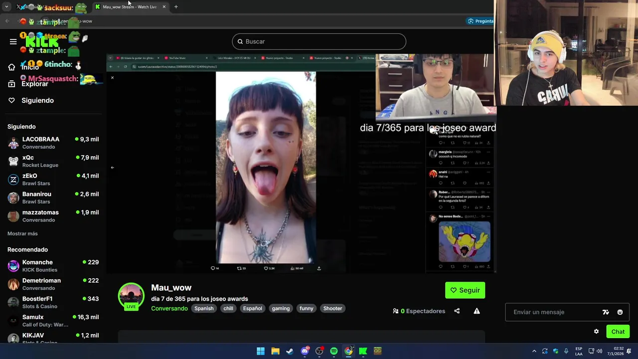Click the stream title text

(x=199, y=299)
